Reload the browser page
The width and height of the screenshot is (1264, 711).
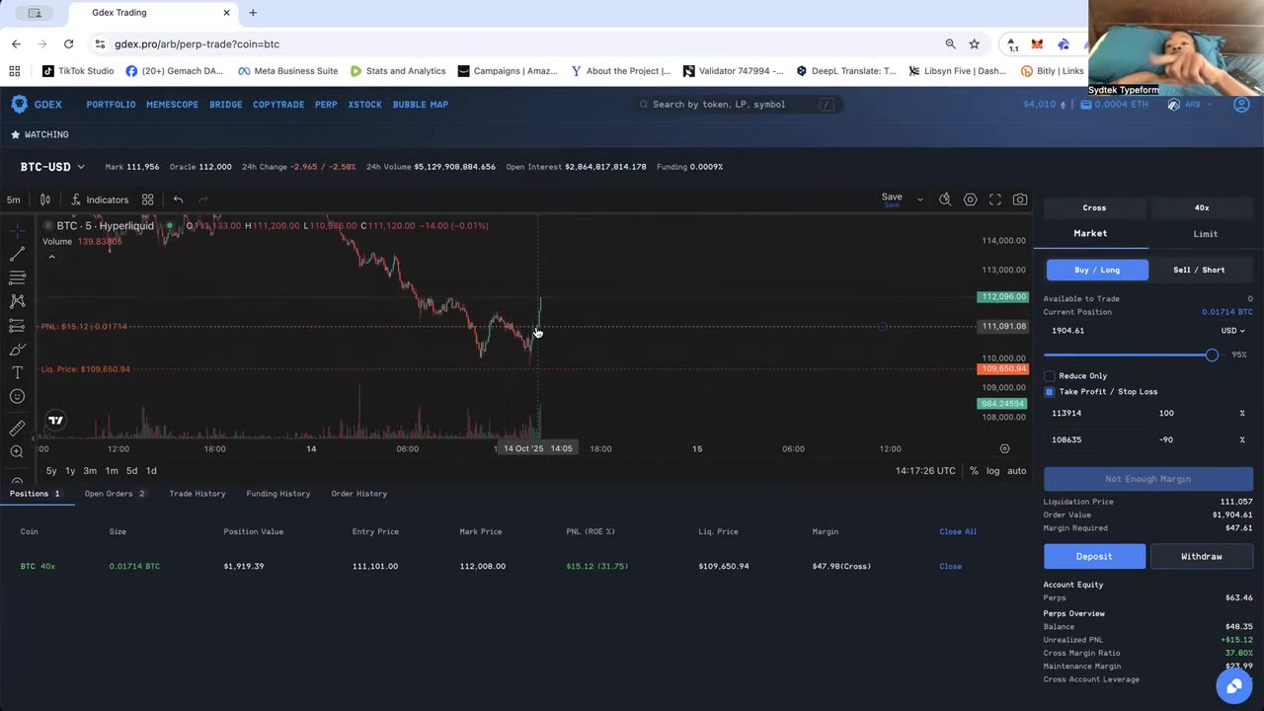[68, 43]
